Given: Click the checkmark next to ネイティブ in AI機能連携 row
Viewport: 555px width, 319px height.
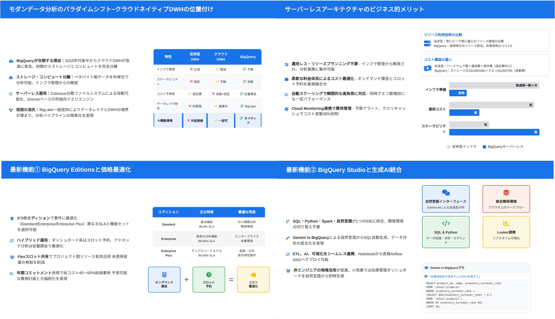Looking at the screenshot, I should (241, 118).
